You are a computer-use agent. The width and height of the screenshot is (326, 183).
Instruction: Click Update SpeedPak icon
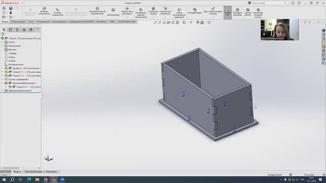pos(237,10)
